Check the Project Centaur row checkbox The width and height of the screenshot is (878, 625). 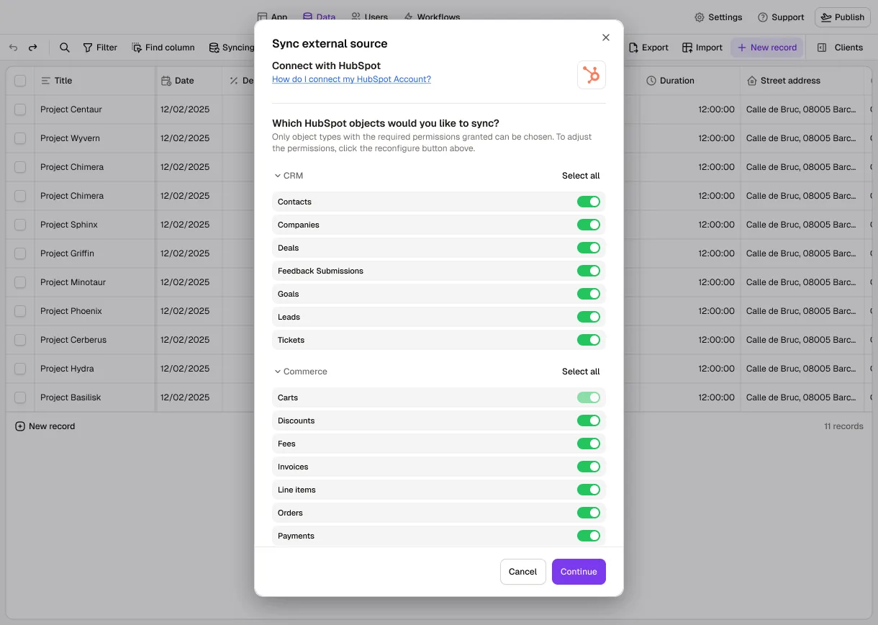pyautogui.click(x=20, y=109)
